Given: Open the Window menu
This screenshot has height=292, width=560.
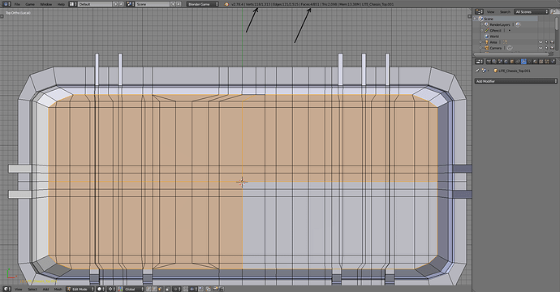Looking at the screenshot, I should (45, 4).
